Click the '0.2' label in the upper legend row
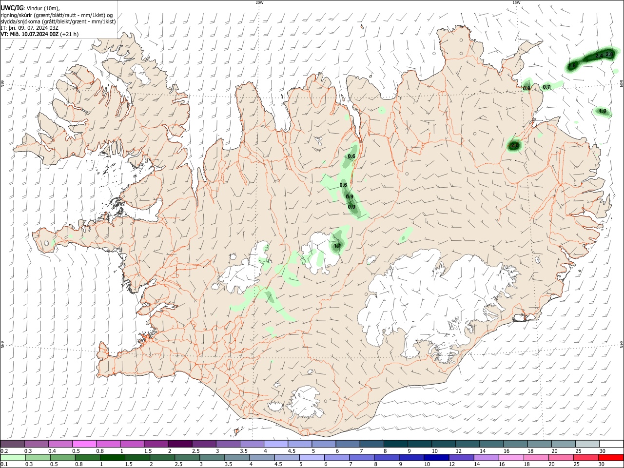624x468 pixels. (x=3, y=451)
